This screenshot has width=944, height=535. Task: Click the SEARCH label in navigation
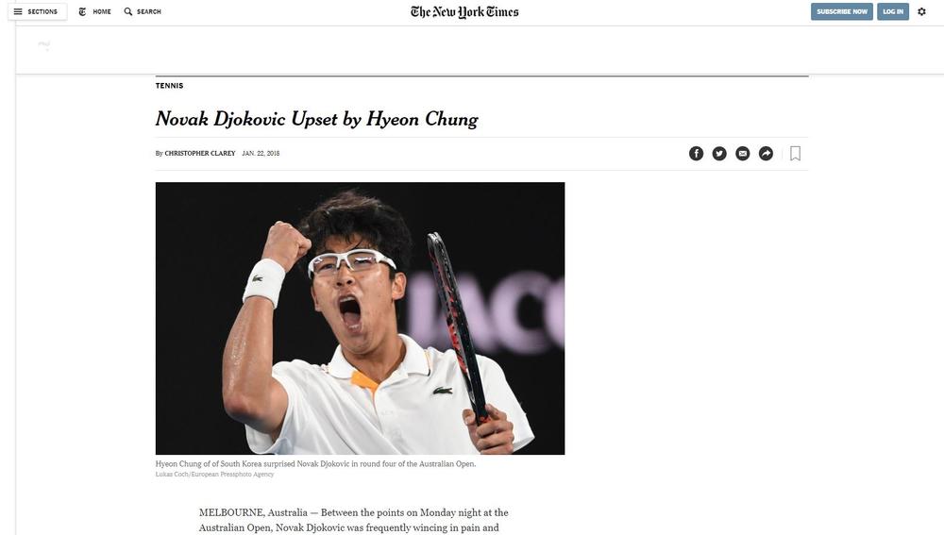tap(149, 11)
